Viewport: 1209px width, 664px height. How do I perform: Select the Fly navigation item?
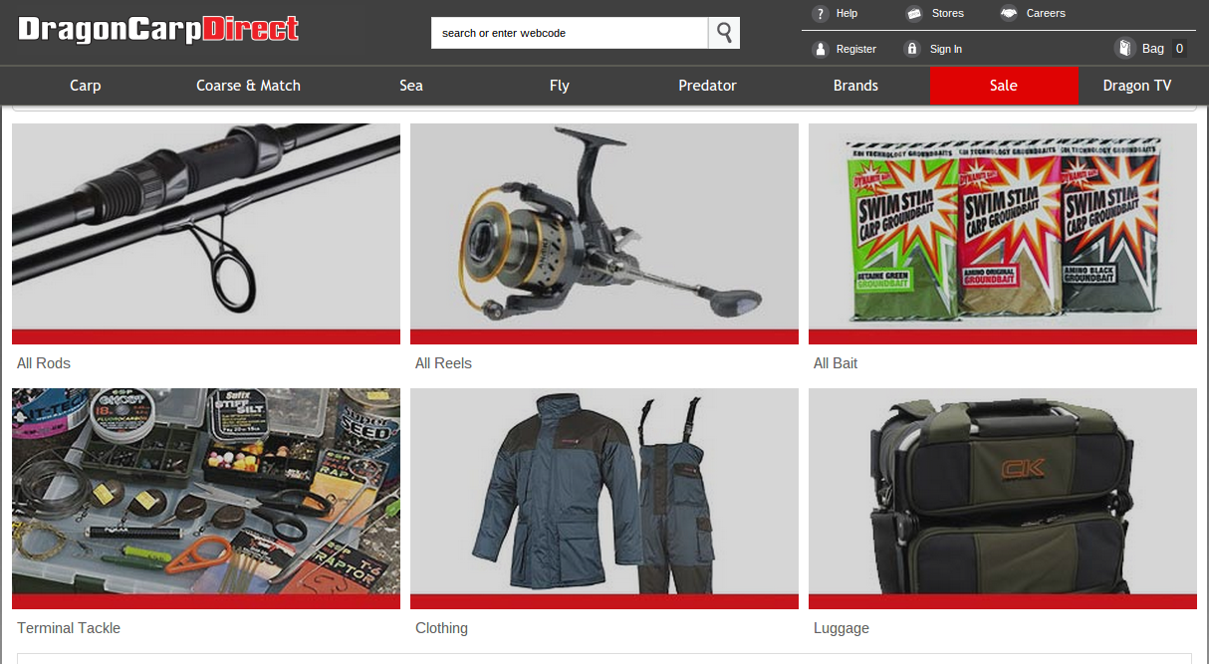pyautogui.click(x=560, y=86)
